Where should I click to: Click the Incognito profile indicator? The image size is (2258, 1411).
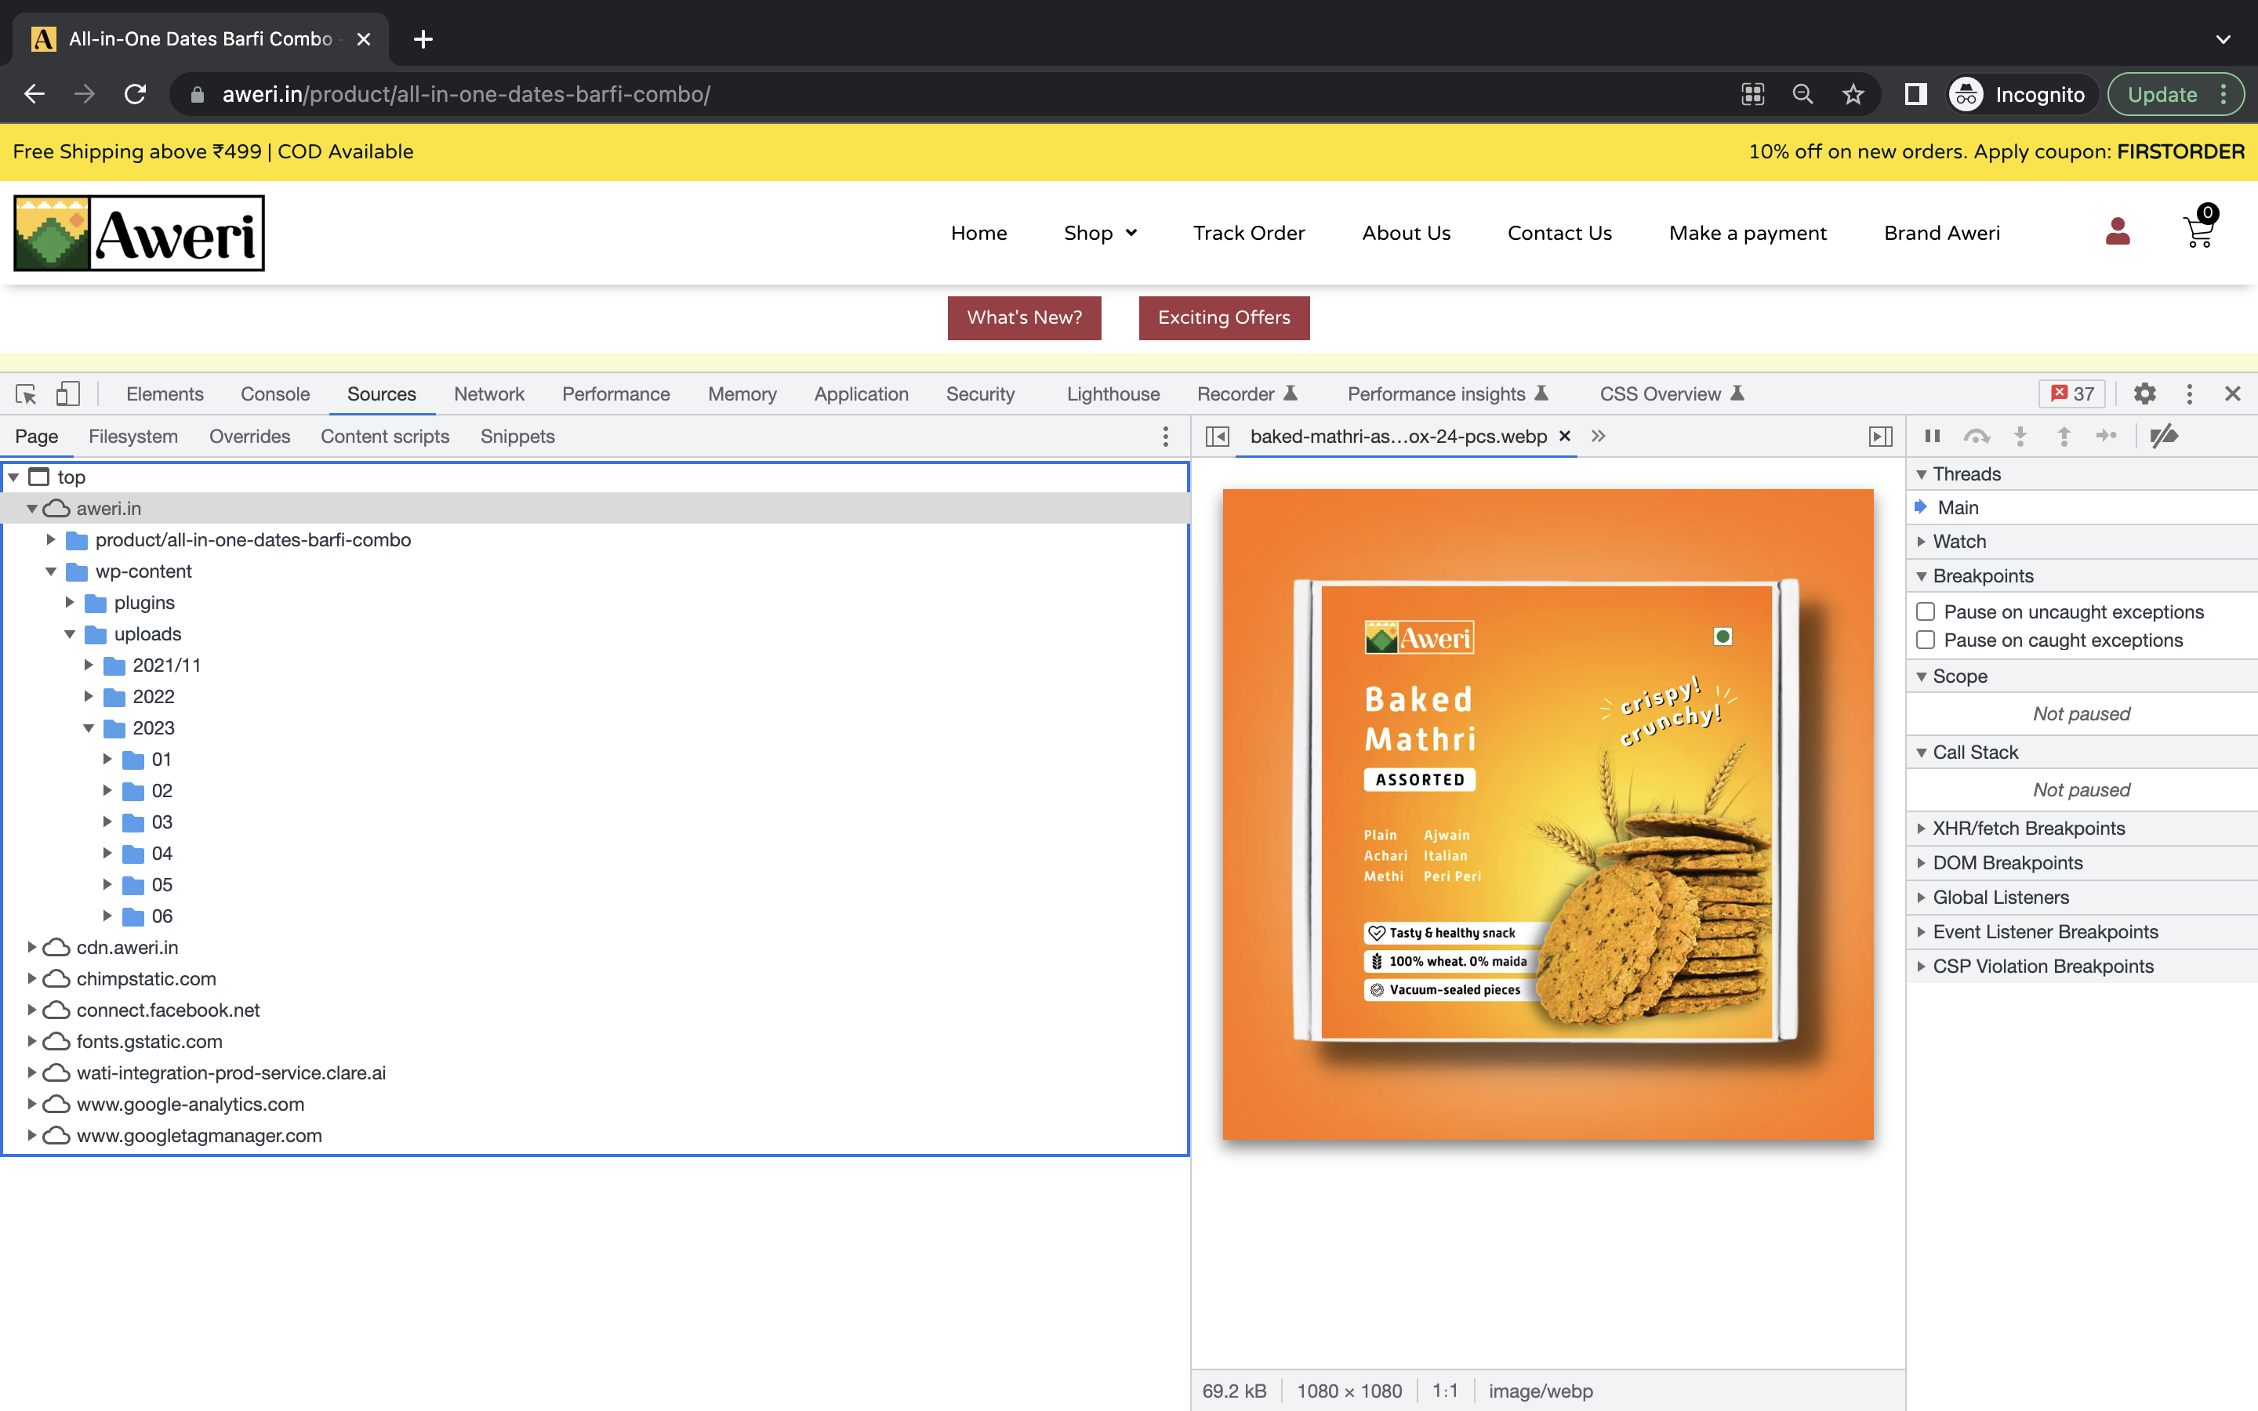click(2020, 94)
